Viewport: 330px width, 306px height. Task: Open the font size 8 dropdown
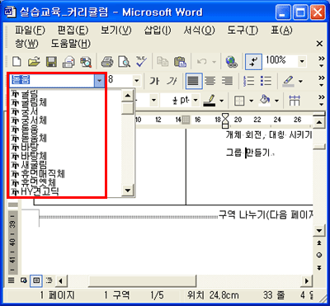(137, 81)
